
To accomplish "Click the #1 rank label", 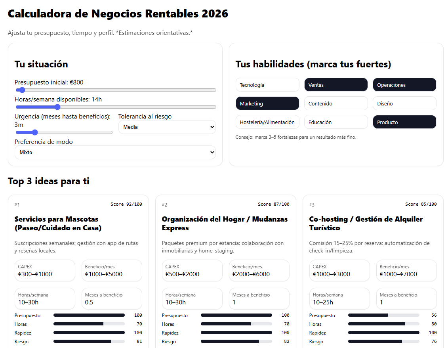I will [x=17, y=205].
